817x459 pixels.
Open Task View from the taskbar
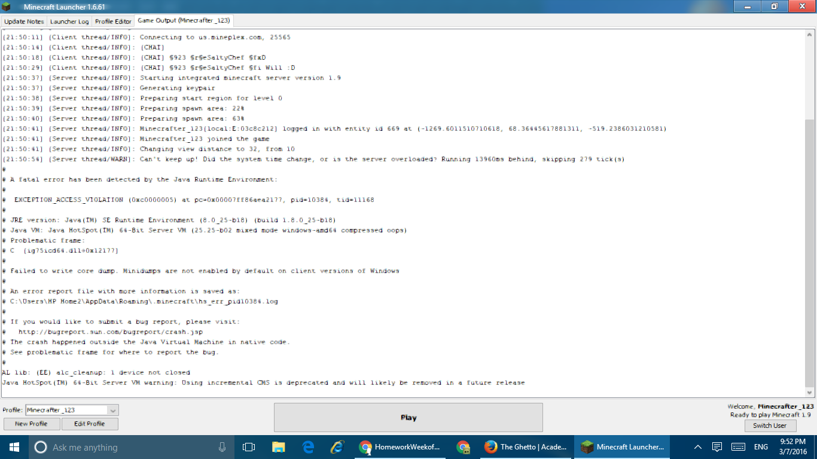[249, 447]
